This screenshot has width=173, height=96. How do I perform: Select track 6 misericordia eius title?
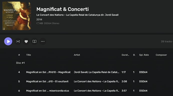(48, 91)
